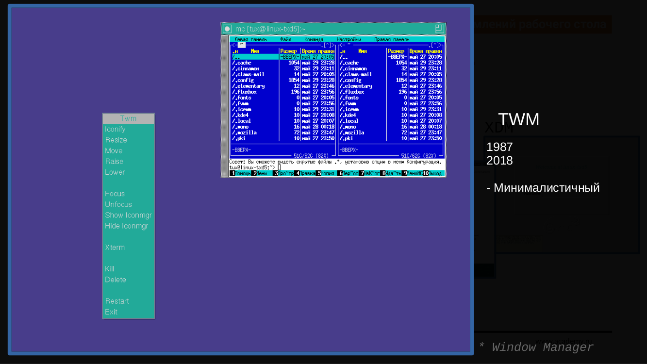Select /.pki in the right panel
The width and height of the screenshot is (647, 364).
(x=391, y=138)
